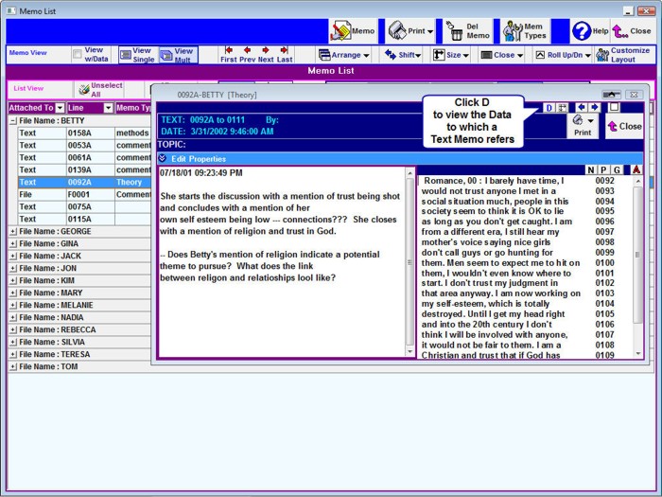
Task: Jump to the First memo
Action: [229, 55]
